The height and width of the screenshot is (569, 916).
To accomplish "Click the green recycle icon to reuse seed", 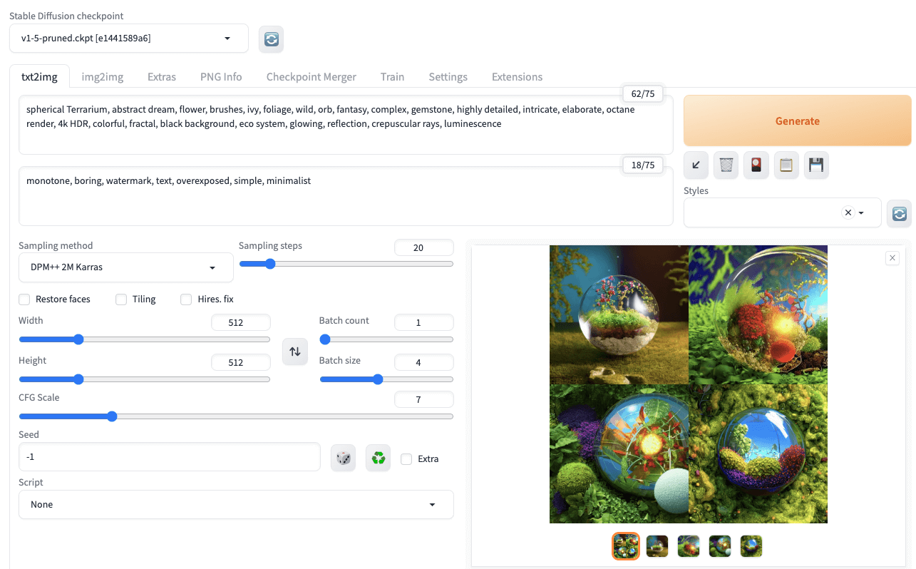I will click(x=378, y=458).
